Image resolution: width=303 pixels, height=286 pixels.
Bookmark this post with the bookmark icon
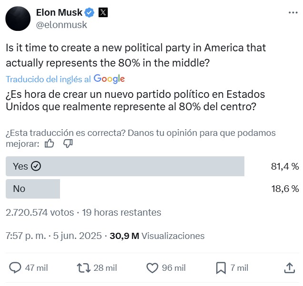pyautogui.click(x=221, y=268)
